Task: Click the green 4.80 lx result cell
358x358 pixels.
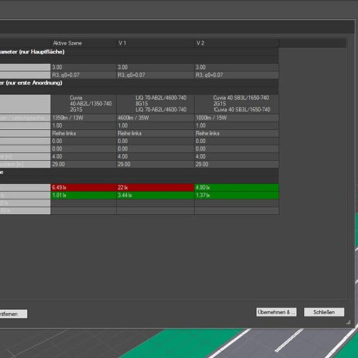Action: pyautogui.click(x=236, y=187)
